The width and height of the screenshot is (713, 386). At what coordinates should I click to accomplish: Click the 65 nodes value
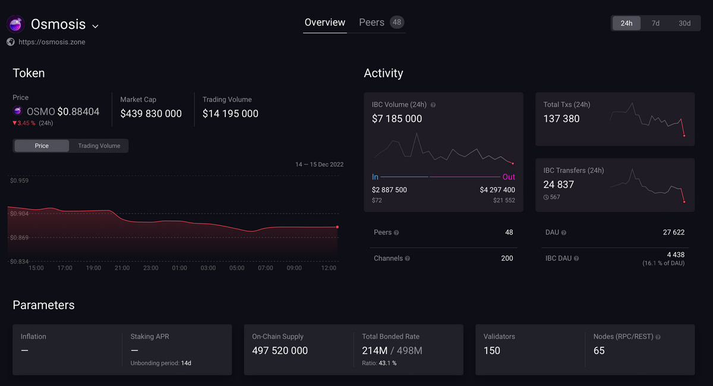[599, 351]
